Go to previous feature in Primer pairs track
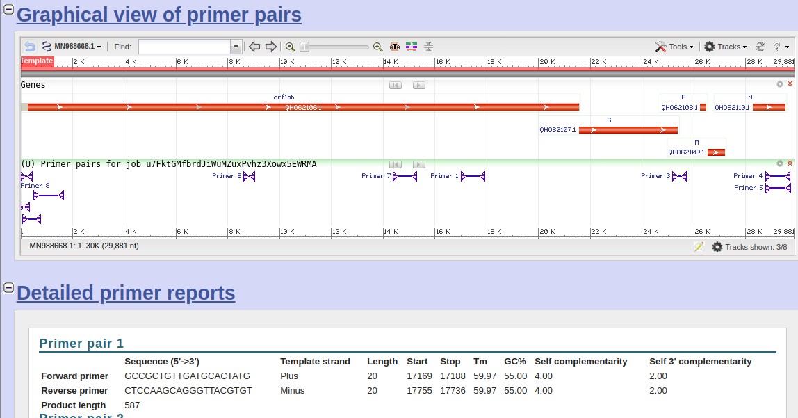Viewport: 798px width, 418px height. (396, 164)
